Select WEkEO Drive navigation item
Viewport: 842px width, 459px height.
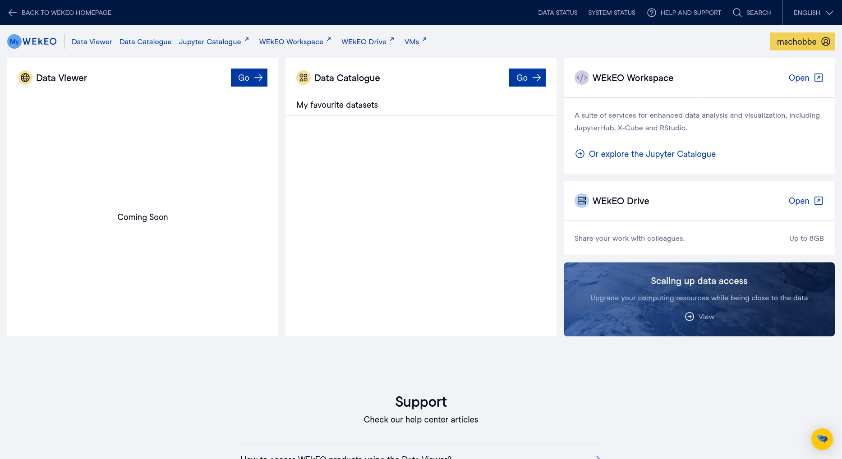point(364,41)
